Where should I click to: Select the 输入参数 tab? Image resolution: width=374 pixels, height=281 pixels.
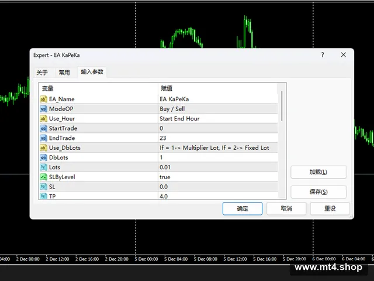click(92, 72)
